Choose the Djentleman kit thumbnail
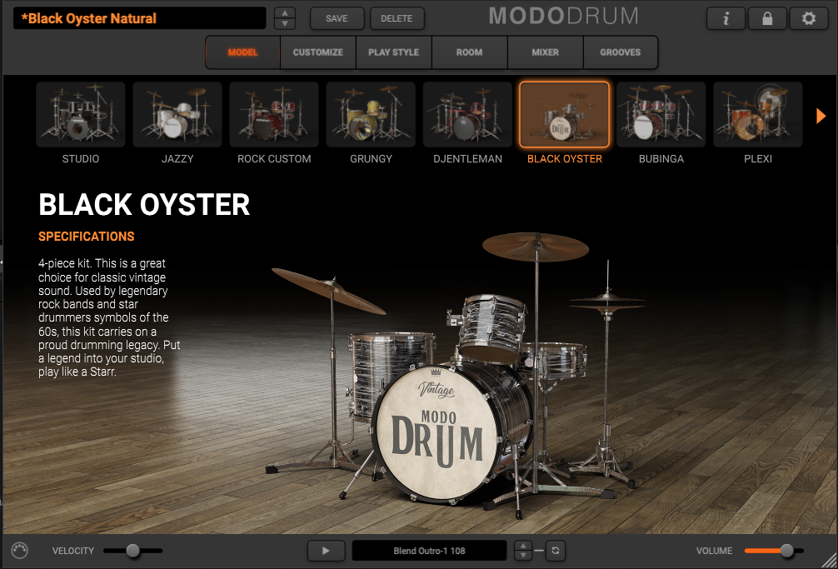This screenshot has height=569, width=838. [x=467, y=114]
